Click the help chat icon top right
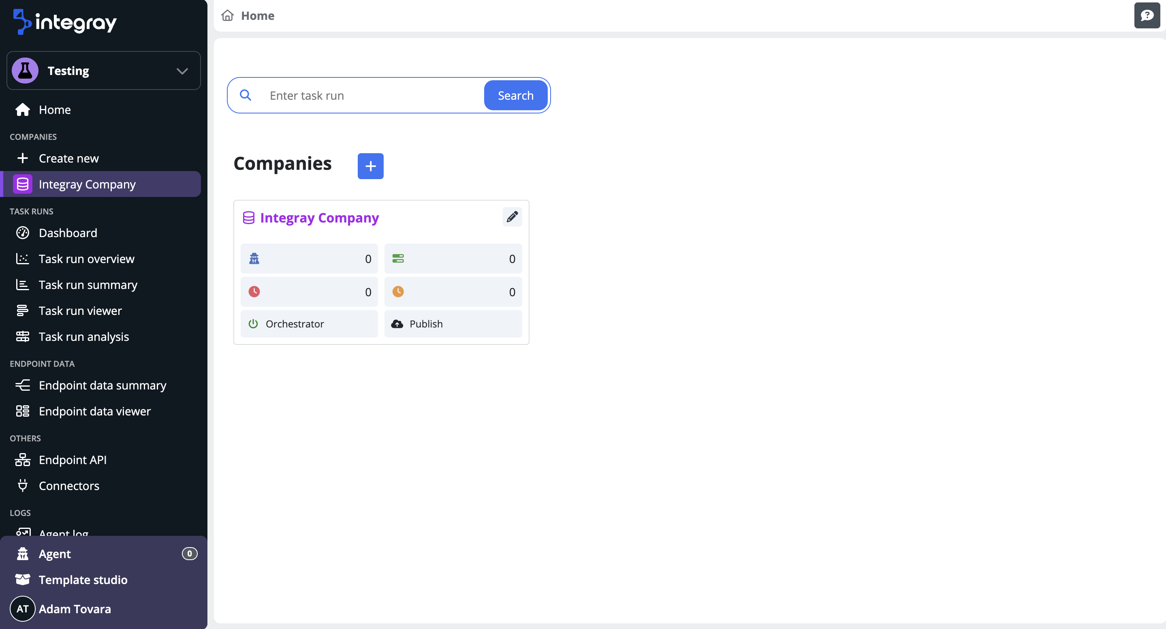Image resolution: width=1166 pixels, height=629 pixels. [1147, 15]
